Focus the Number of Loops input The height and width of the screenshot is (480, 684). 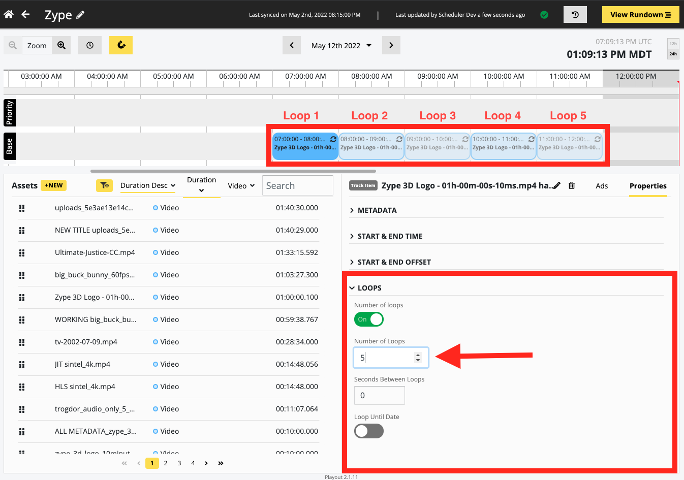coord(391,358)
